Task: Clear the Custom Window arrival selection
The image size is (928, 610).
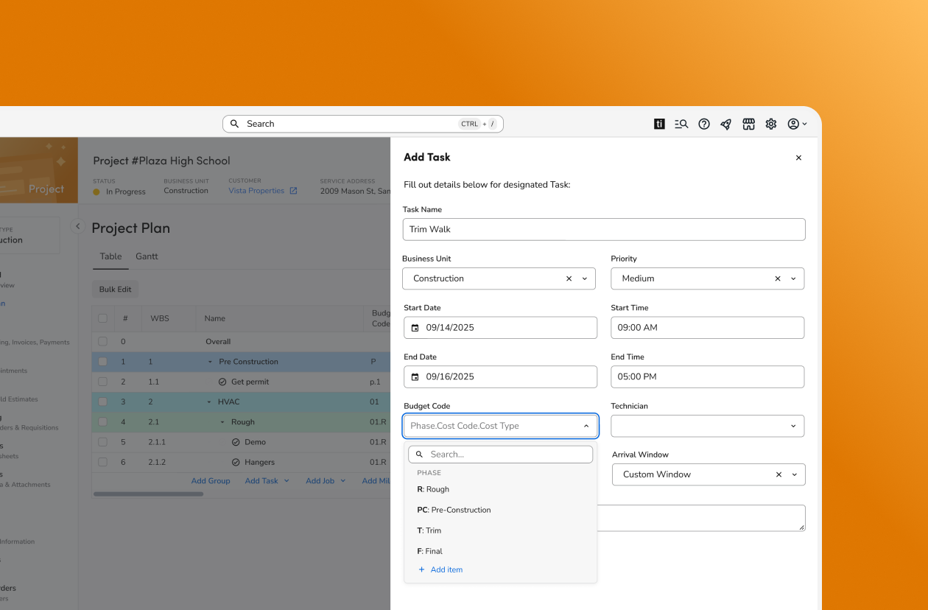Action: point(778,474)
